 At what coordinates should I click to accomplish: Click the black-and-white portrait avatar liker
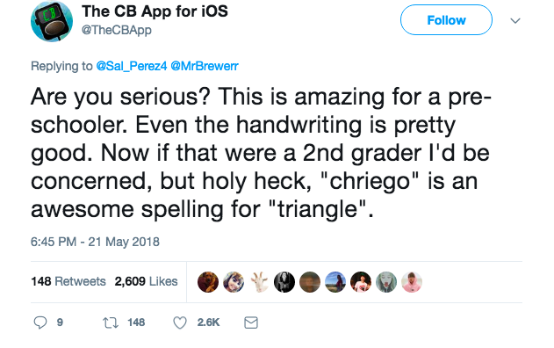pyautogui.click(x=284, y=282)
